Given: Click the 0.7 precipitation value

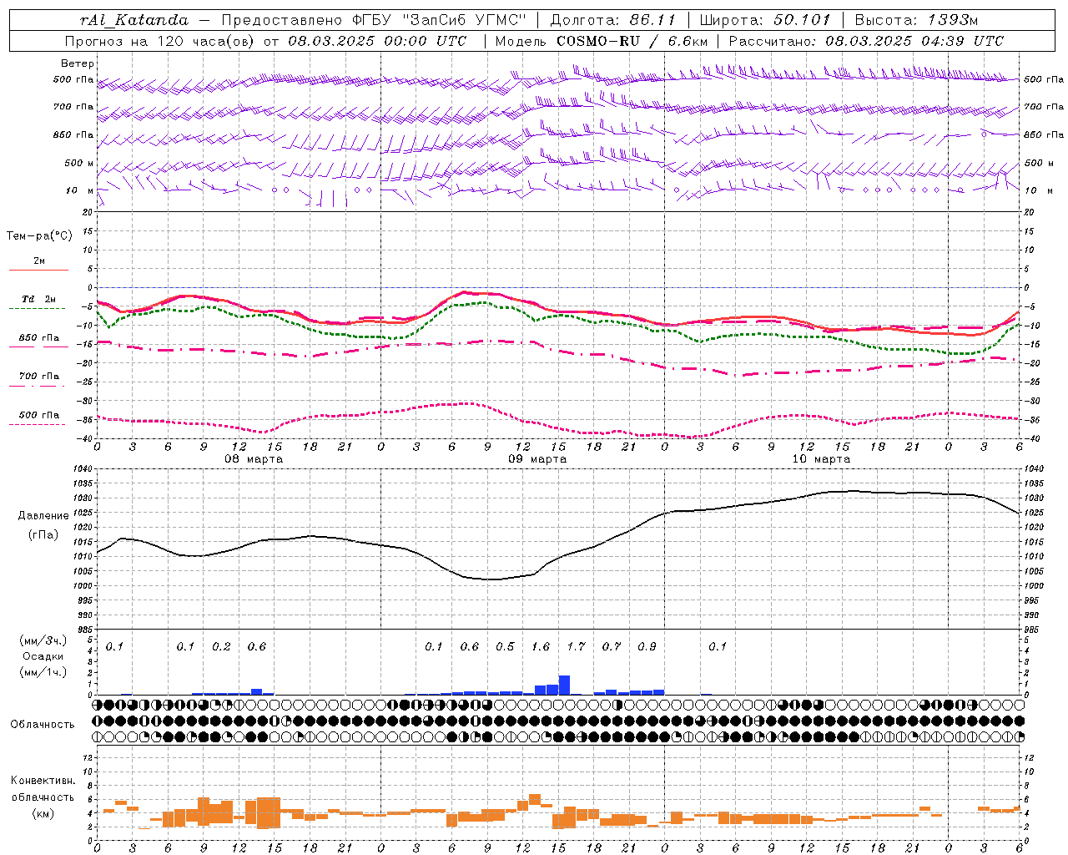Looking at the screenshot, I should coord(612,646).
